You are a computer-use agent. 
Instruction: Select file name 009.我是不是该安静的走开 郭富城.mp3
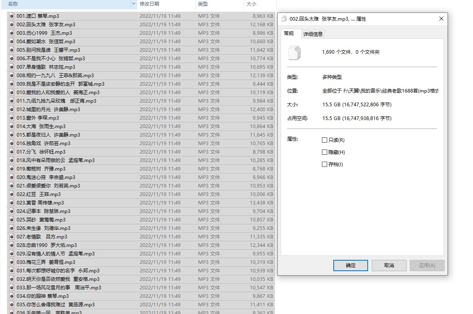coord(60,84)
